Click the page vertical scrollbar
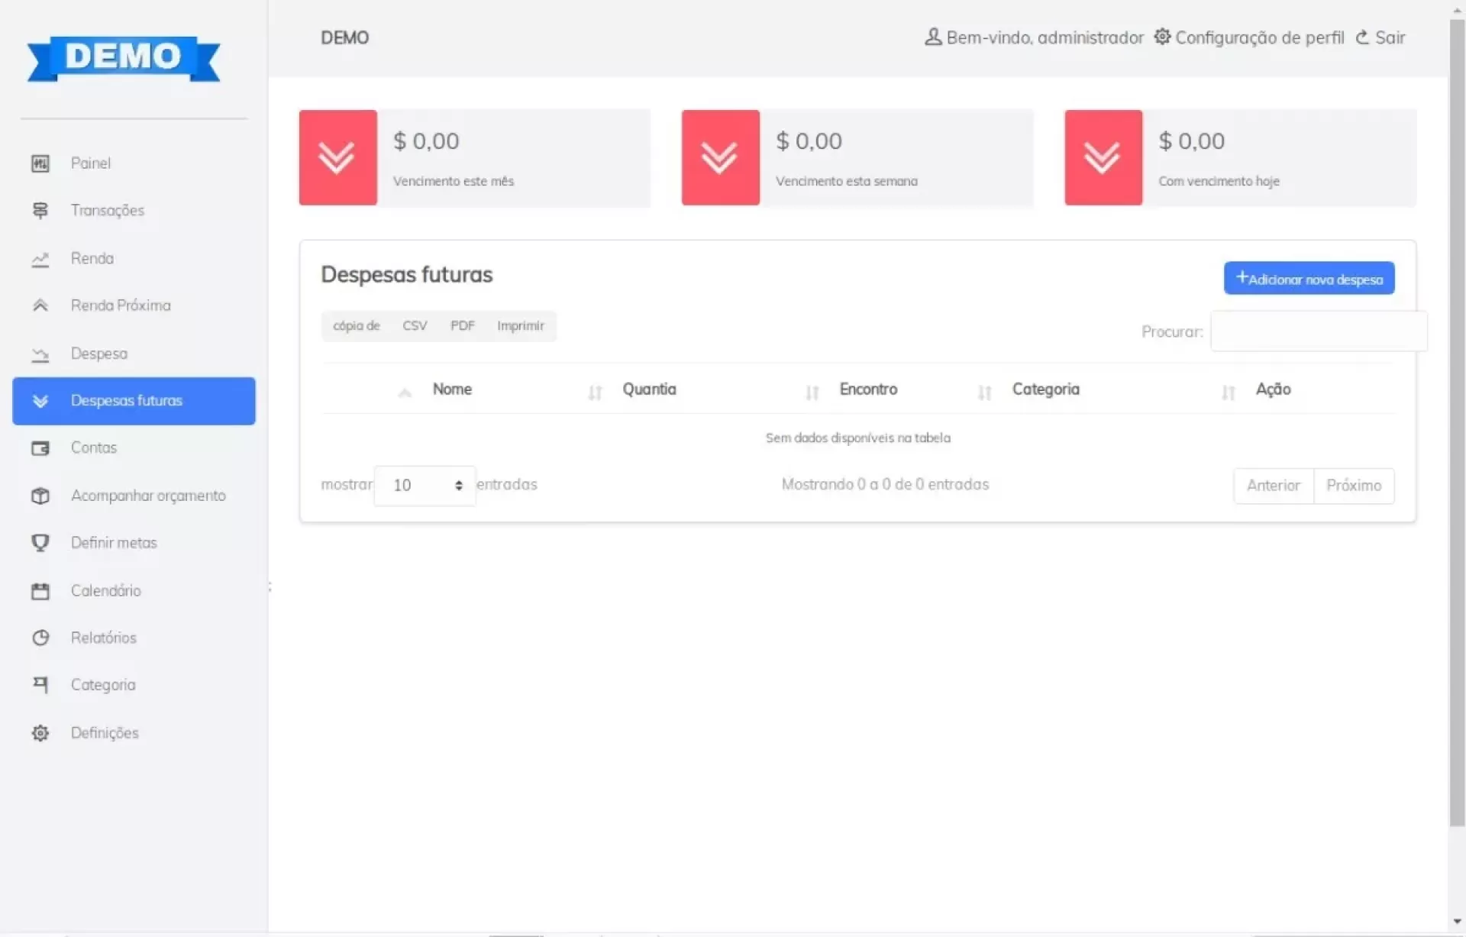 point(1457,420)
